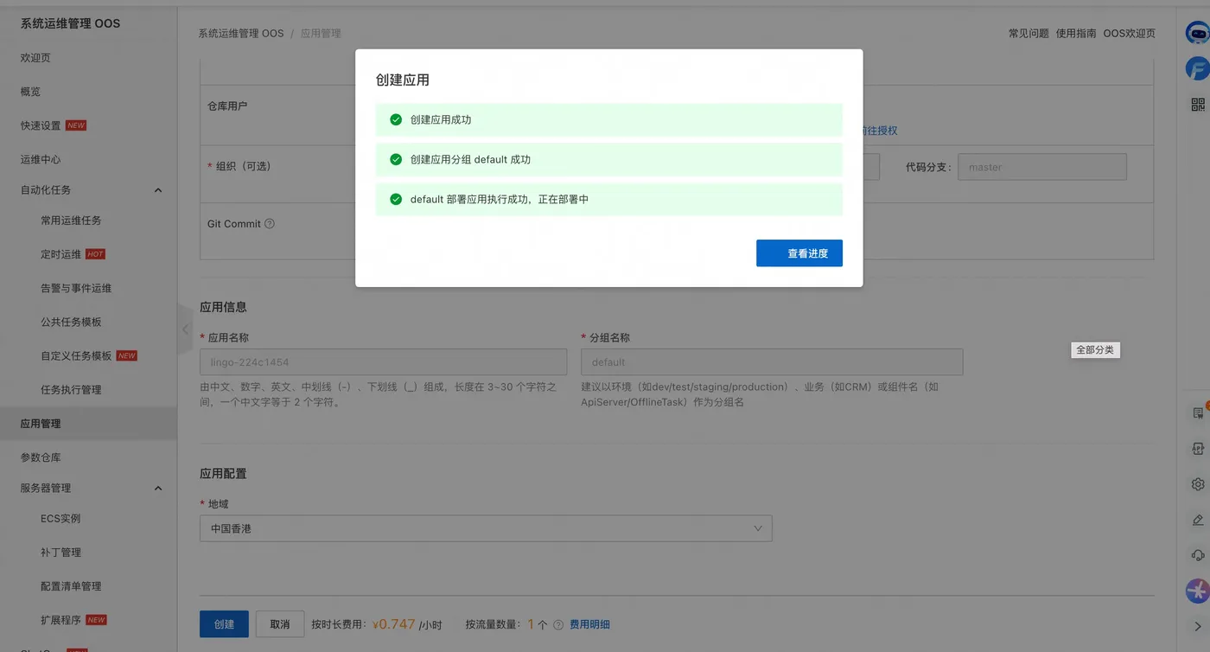Image resolution: width=1210 pixels, height=652 pixels.
Task: Open ECS实例 in the sidebar
Action: pyautogui.click(x=60, y=519)
